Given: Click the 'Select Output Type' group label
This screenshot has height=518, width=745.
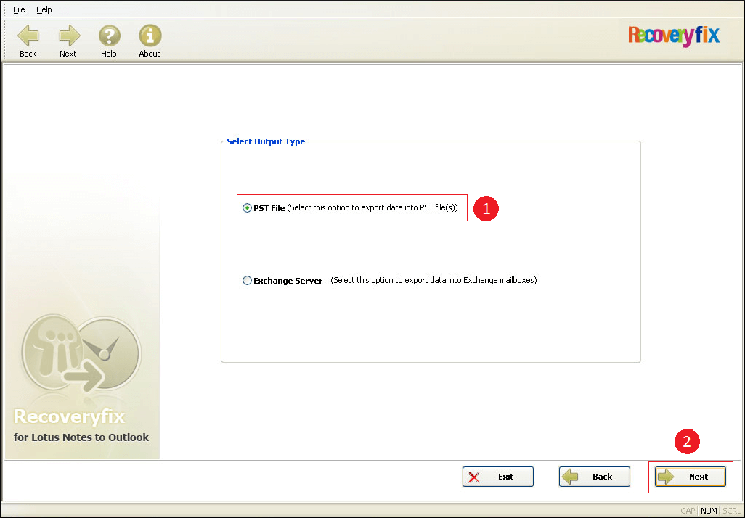Looking at the screenshot, I should click(x=266, y=141).
